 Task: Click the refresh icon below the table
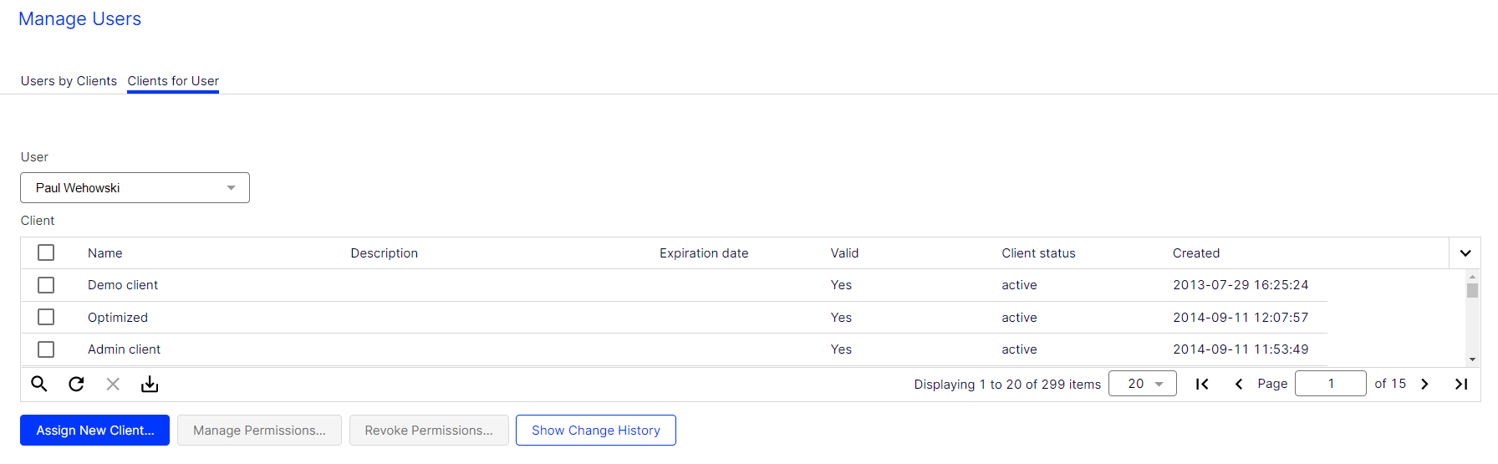pos(76,384)
